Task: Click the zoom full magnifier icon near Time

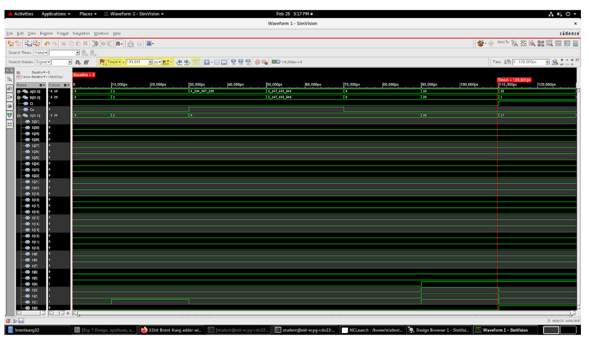Action: [555, 62]
